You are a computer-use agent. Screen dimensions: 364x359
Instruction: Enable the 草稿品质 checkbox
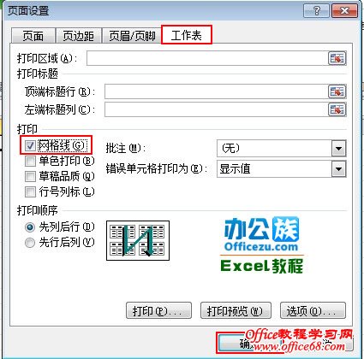tap(30, 177)
